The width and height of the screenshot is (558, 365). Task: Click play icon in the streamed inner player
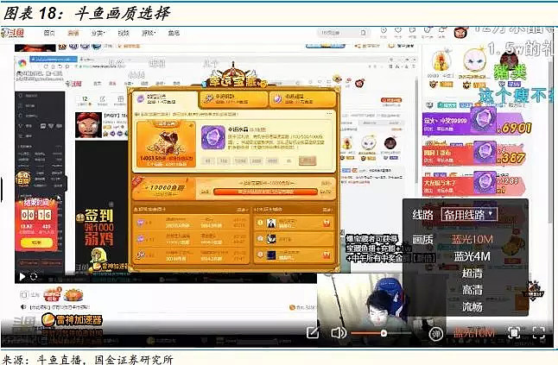pos(22,276)
